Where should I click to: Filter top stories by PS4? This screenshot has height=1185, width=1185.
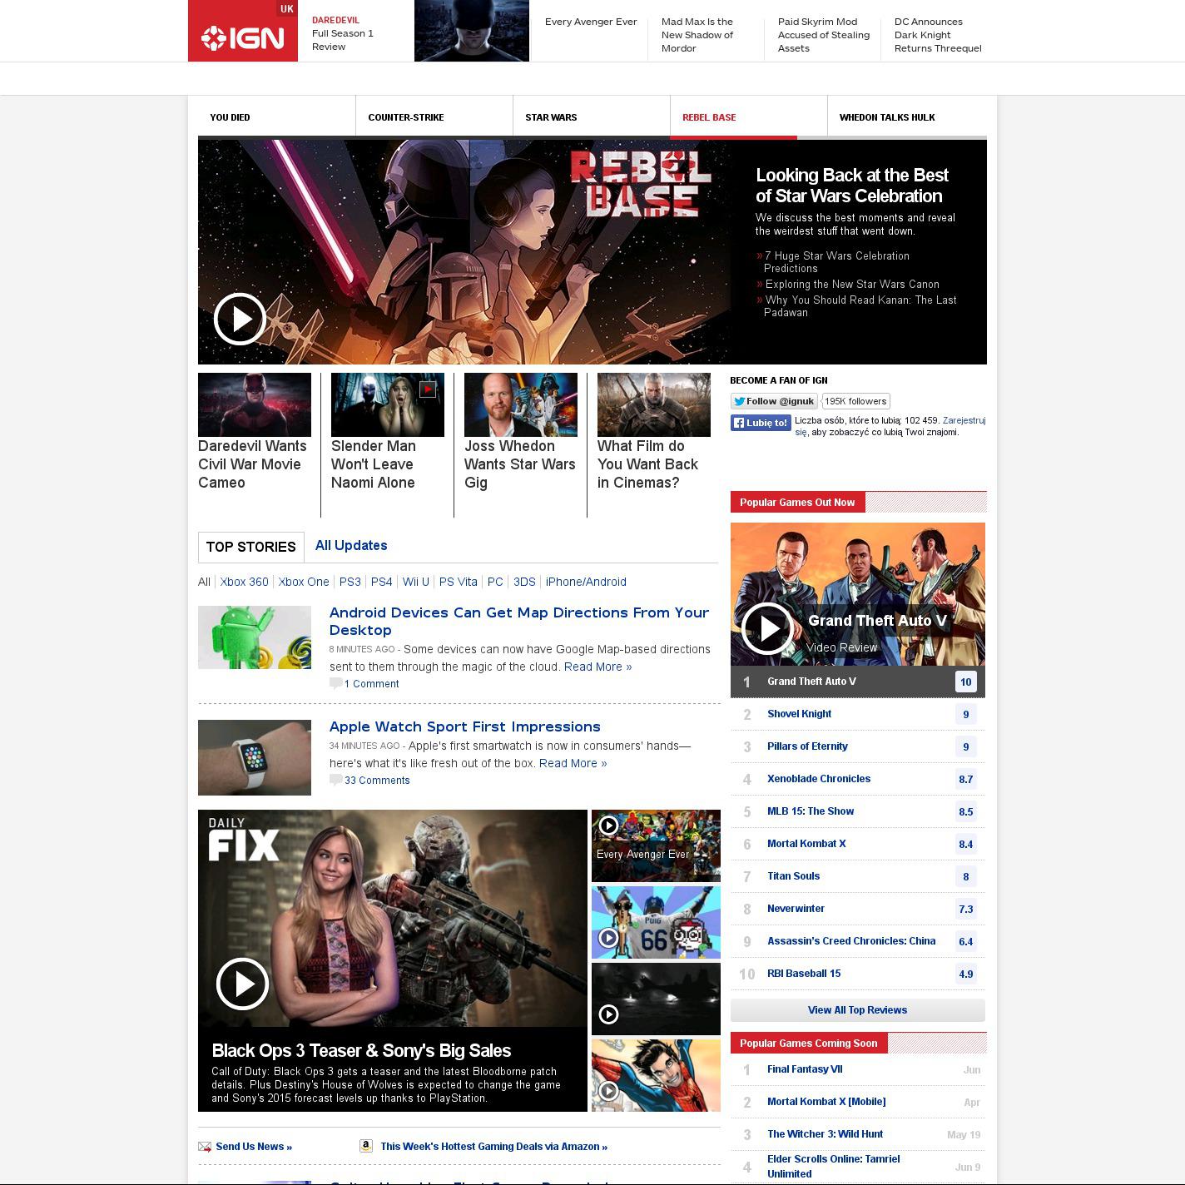[381, 582]
